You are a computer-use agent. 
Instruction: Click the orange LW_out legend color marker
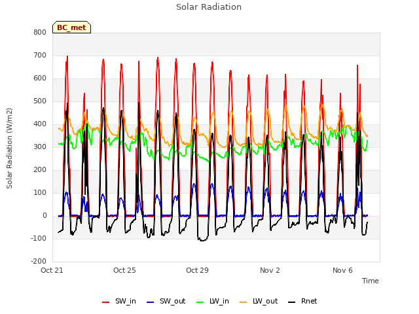click(244, 302)
